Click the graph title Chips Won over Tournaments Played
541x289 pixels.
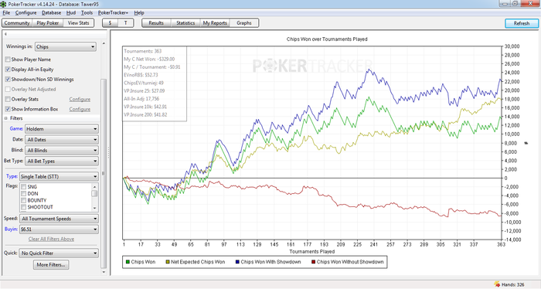point(327,39)
